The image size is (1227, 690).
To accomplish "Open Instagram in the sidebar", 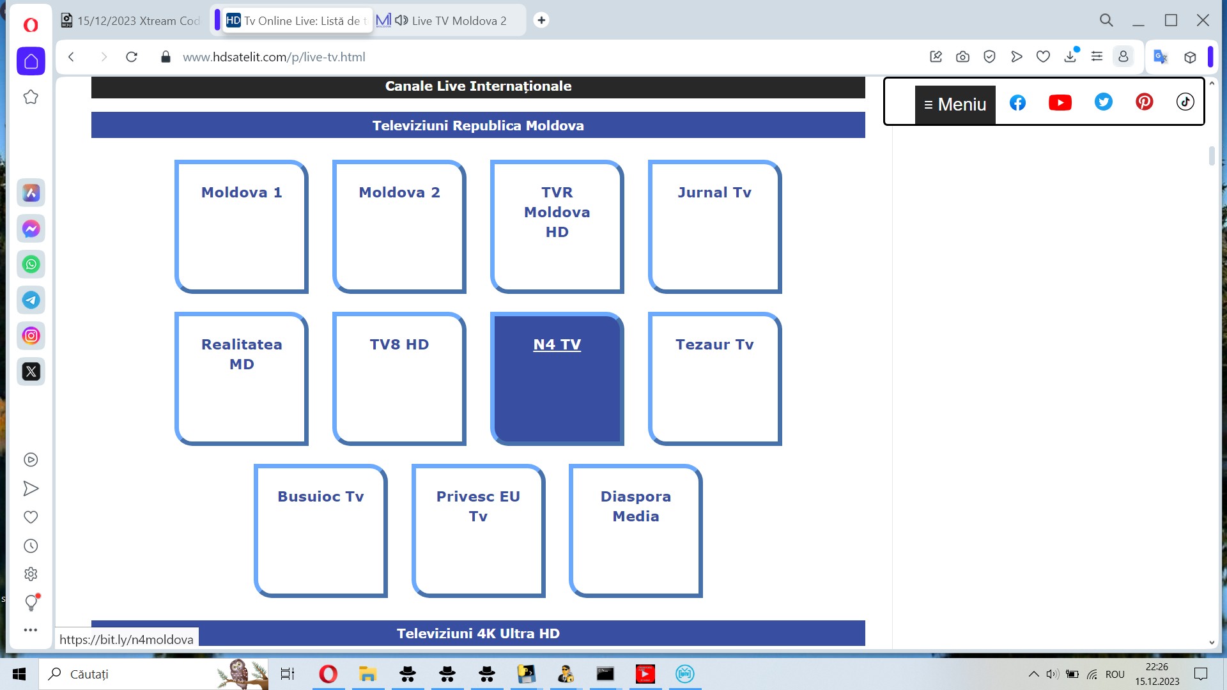I will (31, 335).
